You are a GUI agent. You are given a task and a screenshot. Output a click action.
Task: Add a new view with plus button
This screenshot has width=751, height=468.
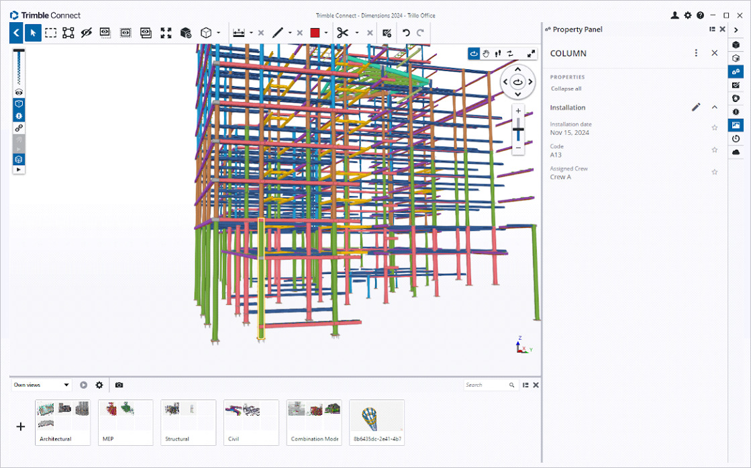click(x=21, y=426)
